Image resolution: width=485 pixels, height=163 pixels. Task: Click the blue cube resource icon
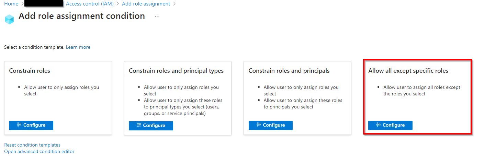[9, 19]
